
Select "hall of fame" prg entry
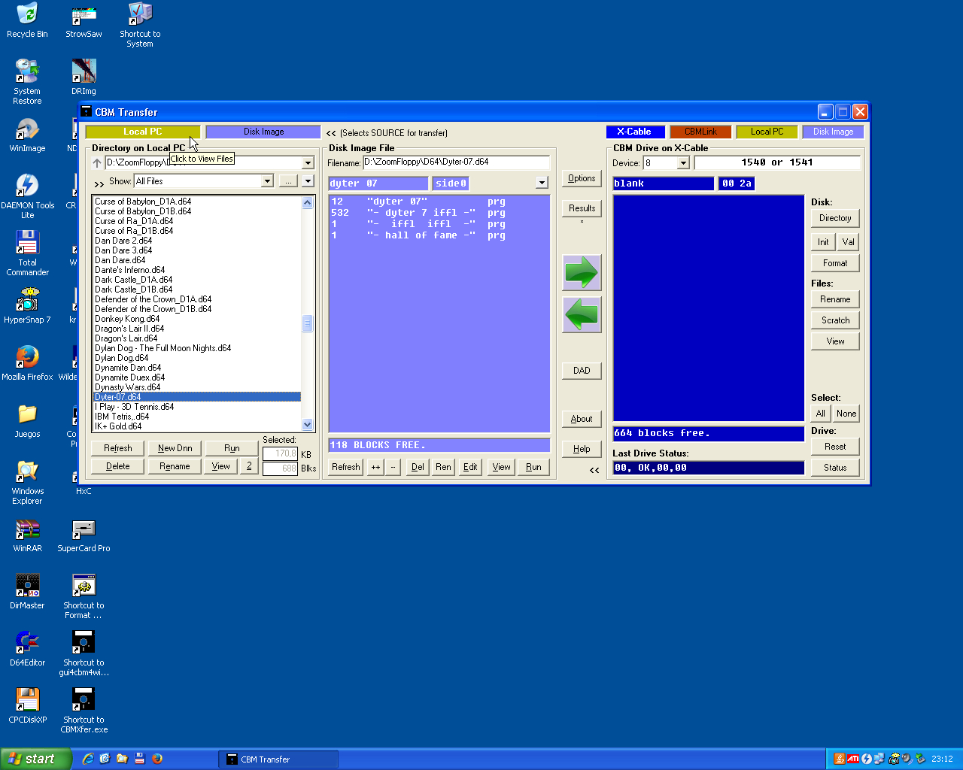(x=418, y=235)
